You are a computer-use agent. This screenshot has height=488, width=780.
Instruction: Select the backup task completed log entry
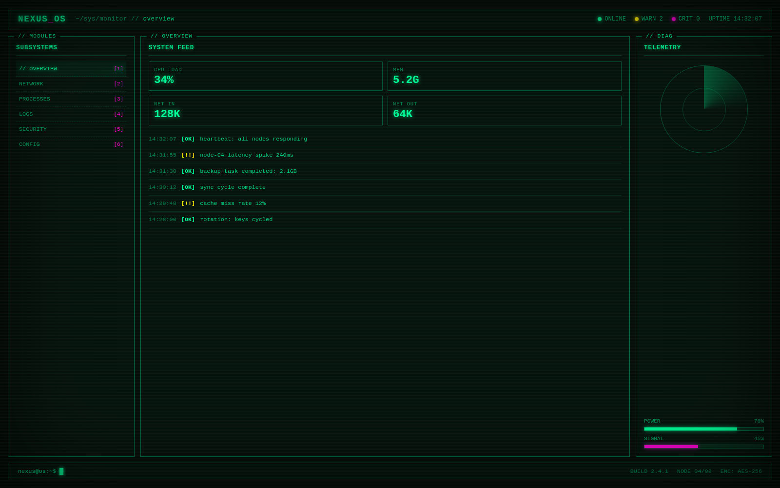point(385,171)
